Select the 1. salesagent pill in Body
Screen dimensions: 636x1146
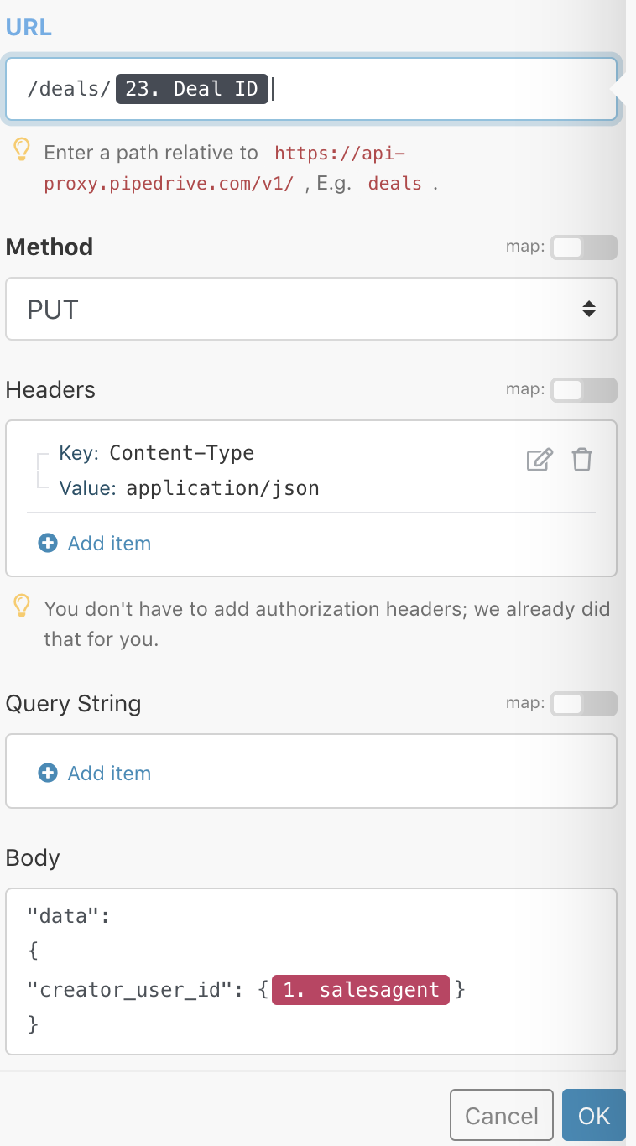pos(362,990)
